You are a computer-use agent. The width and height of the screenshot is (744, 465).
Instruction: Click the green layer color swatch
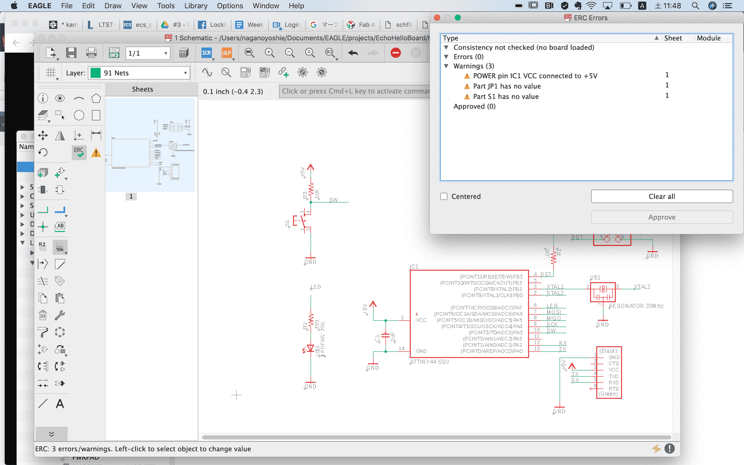pyautogui.click(x=96, y=73)
